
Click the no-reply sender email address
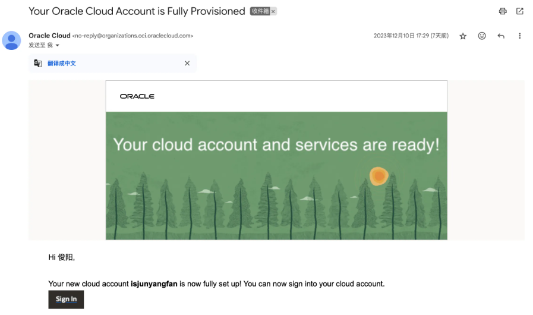tap(133, 36)
